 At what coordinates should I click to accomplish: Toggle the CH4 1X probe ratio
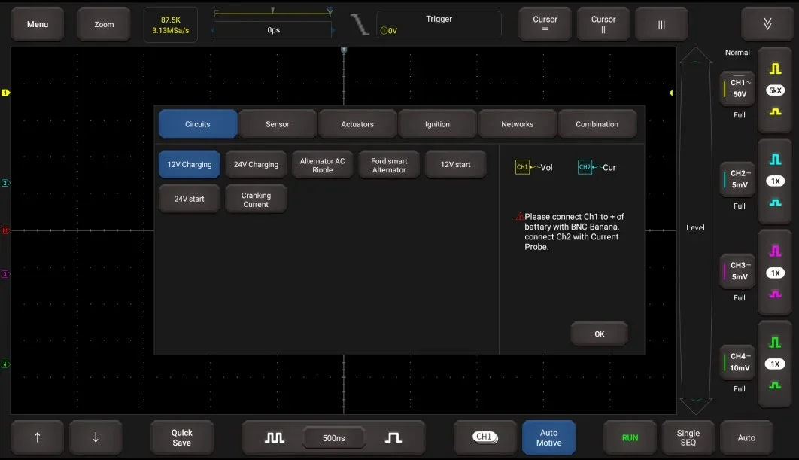775,364
